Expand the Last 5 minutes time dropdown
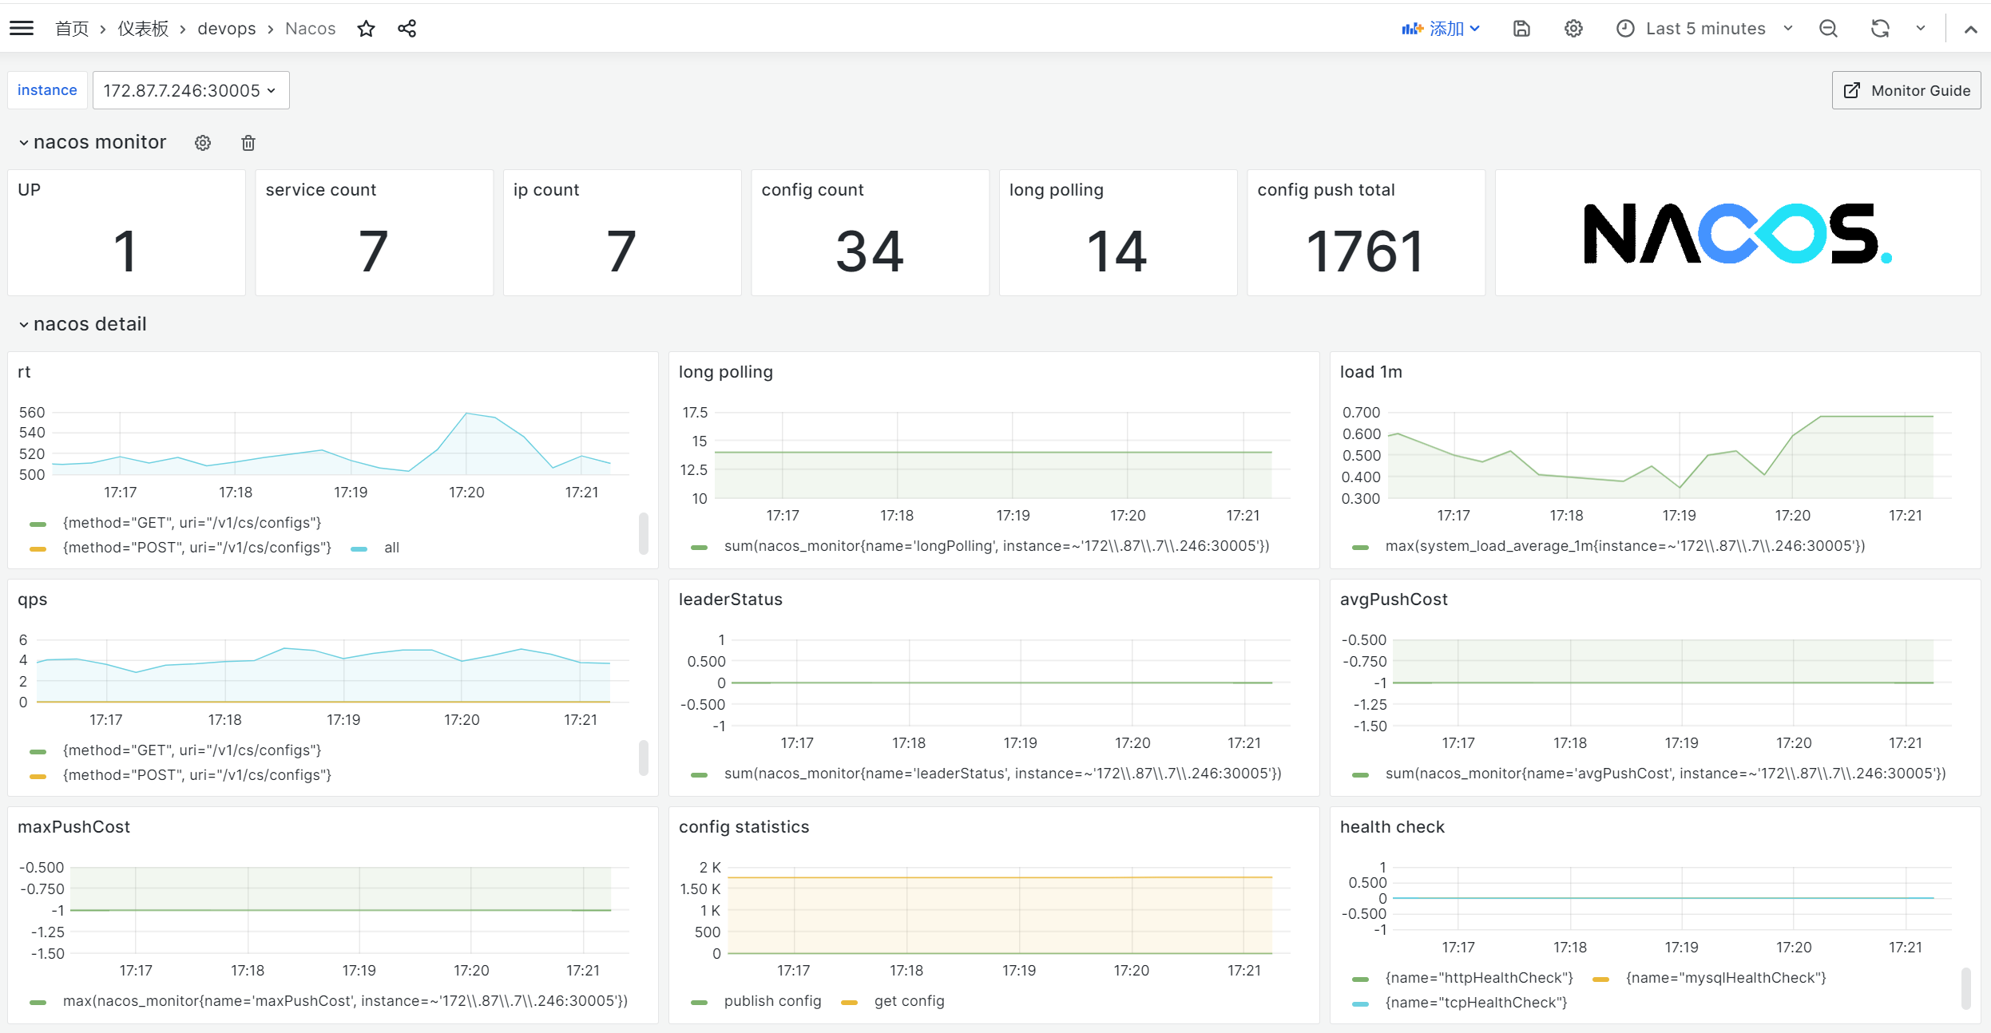 pos(1707,26)
